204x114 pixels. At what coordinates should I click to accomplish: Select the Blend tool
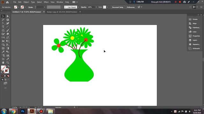pos(8,52)
